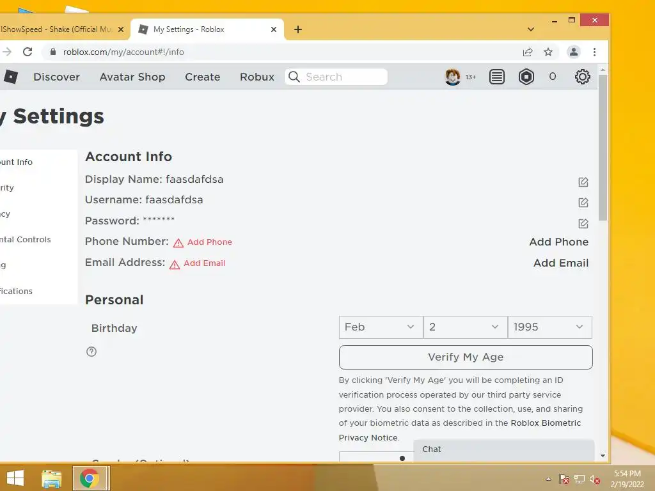Click the page vertical scrollbar thumb

click(x=603, y=148)
